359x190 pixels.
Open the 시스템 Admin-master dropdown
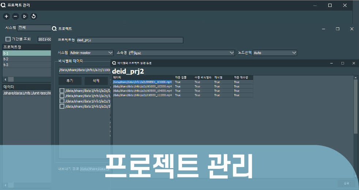point(91,53)
